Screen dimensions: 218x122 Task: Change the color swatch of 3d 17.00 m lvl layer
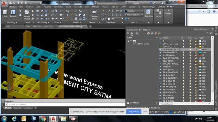(x=200, y=55)
